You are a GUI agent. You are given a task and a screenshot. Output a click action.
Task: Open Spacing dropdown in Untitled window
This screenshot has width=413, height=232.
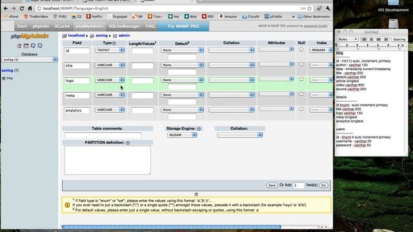pyautogui.click(x=399, y=39)
